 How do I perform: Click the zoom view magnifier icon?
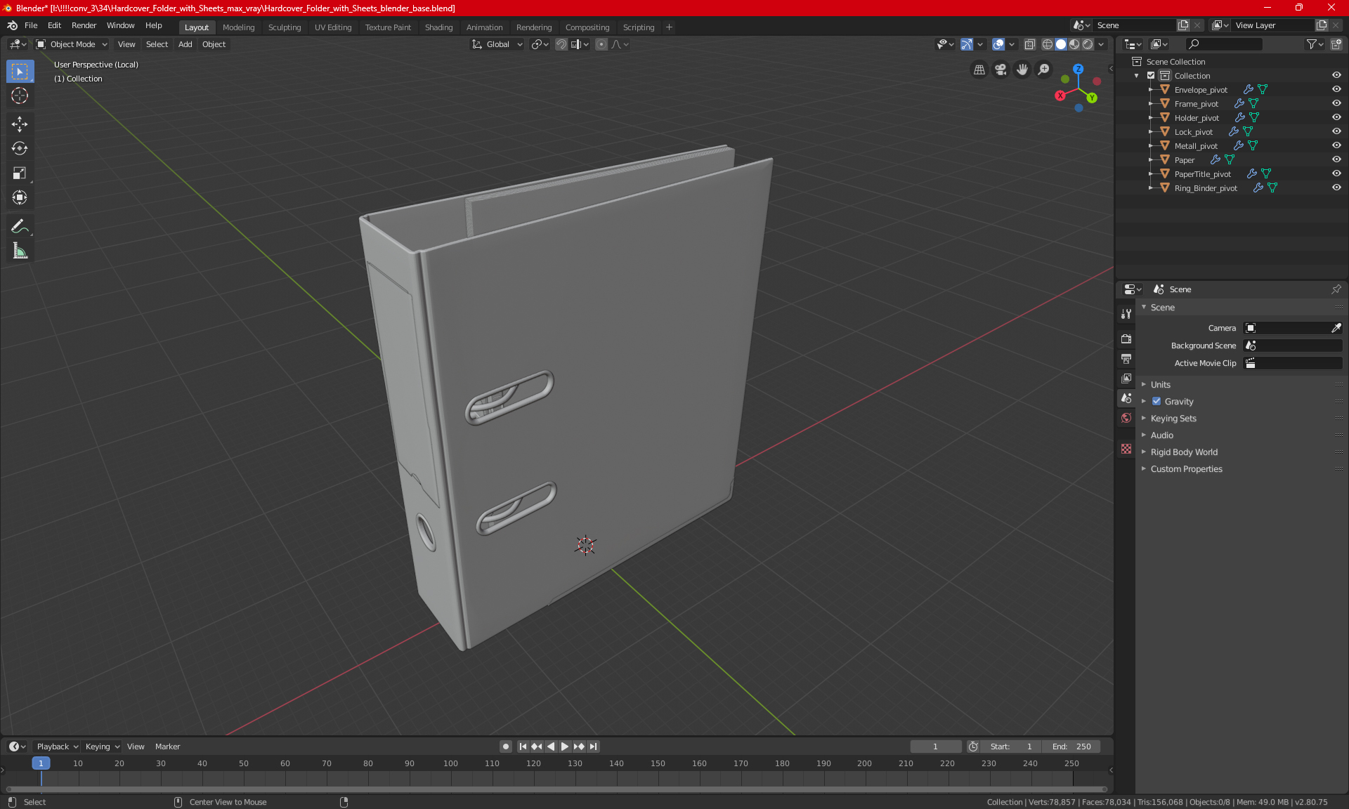click(x=1044, y=70)
